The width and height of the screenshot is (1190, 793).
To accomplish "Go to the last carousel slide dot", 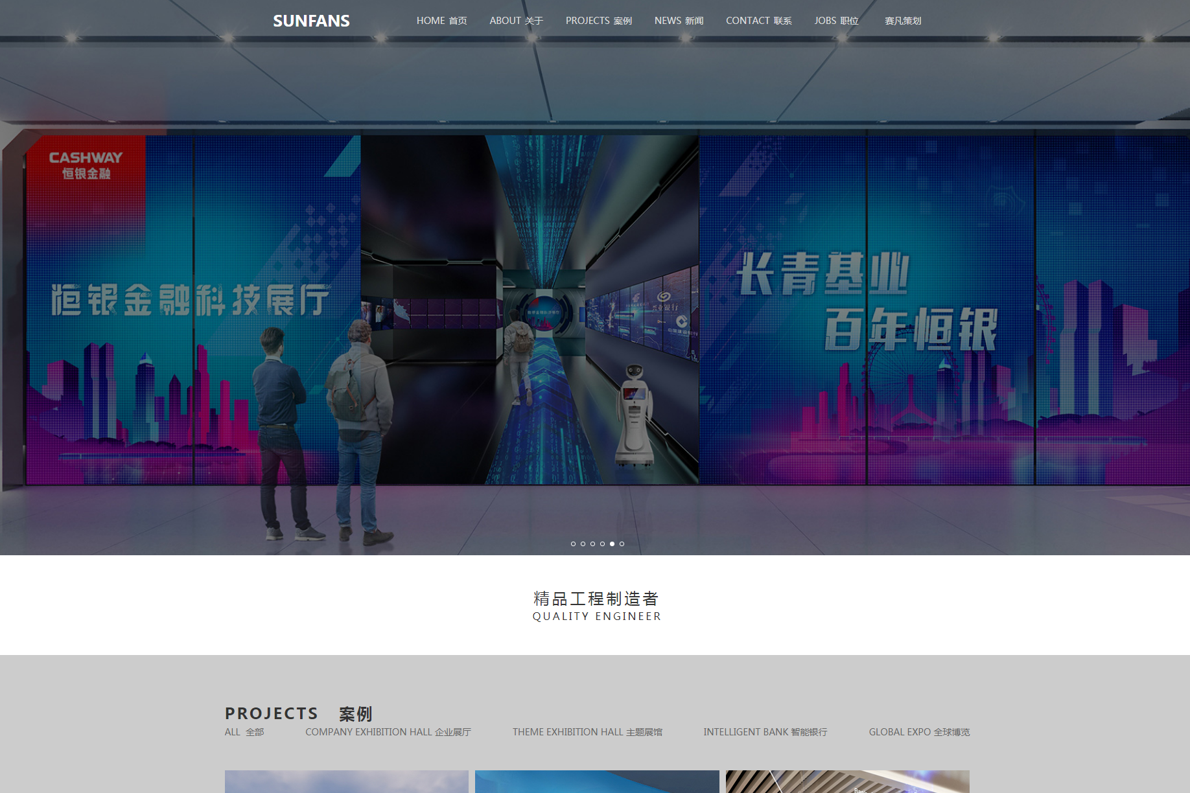I will 622,544.
